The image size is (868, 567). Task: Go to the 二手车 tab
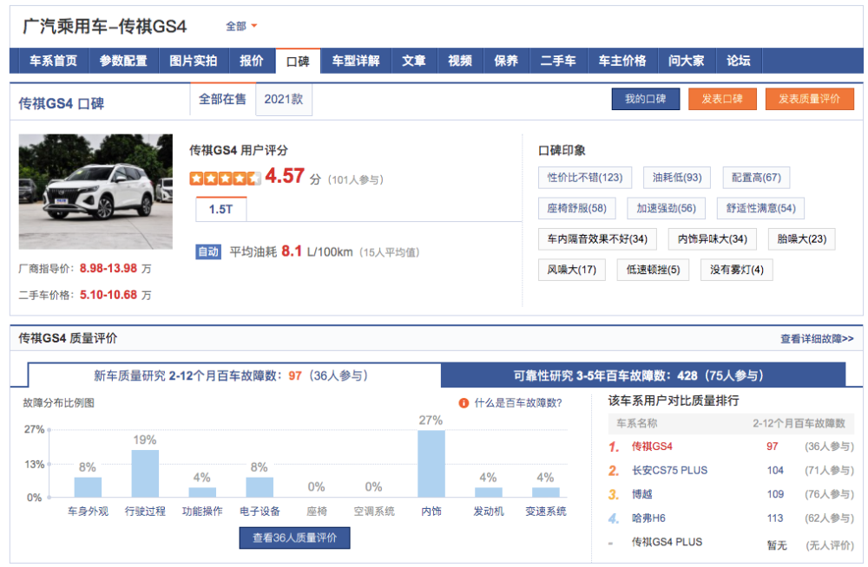(x=558, y=61)
